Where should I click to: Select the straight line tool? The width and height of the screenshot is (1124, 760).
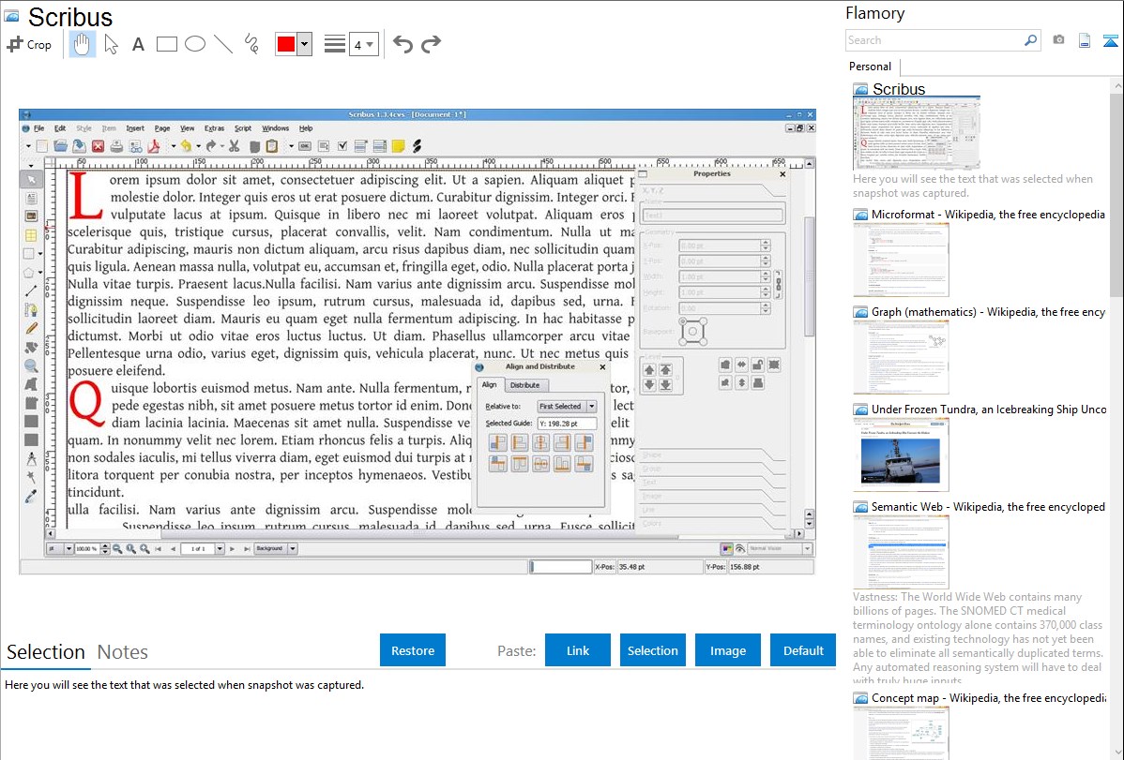coord(223,44)
